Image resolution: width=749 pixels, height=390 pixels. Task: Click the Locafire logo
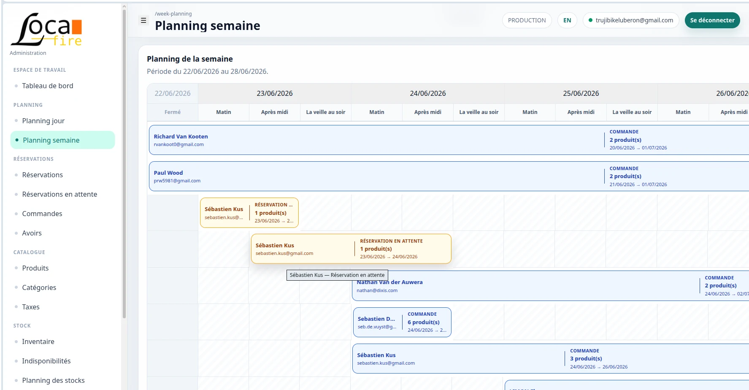tap(46, 29)
